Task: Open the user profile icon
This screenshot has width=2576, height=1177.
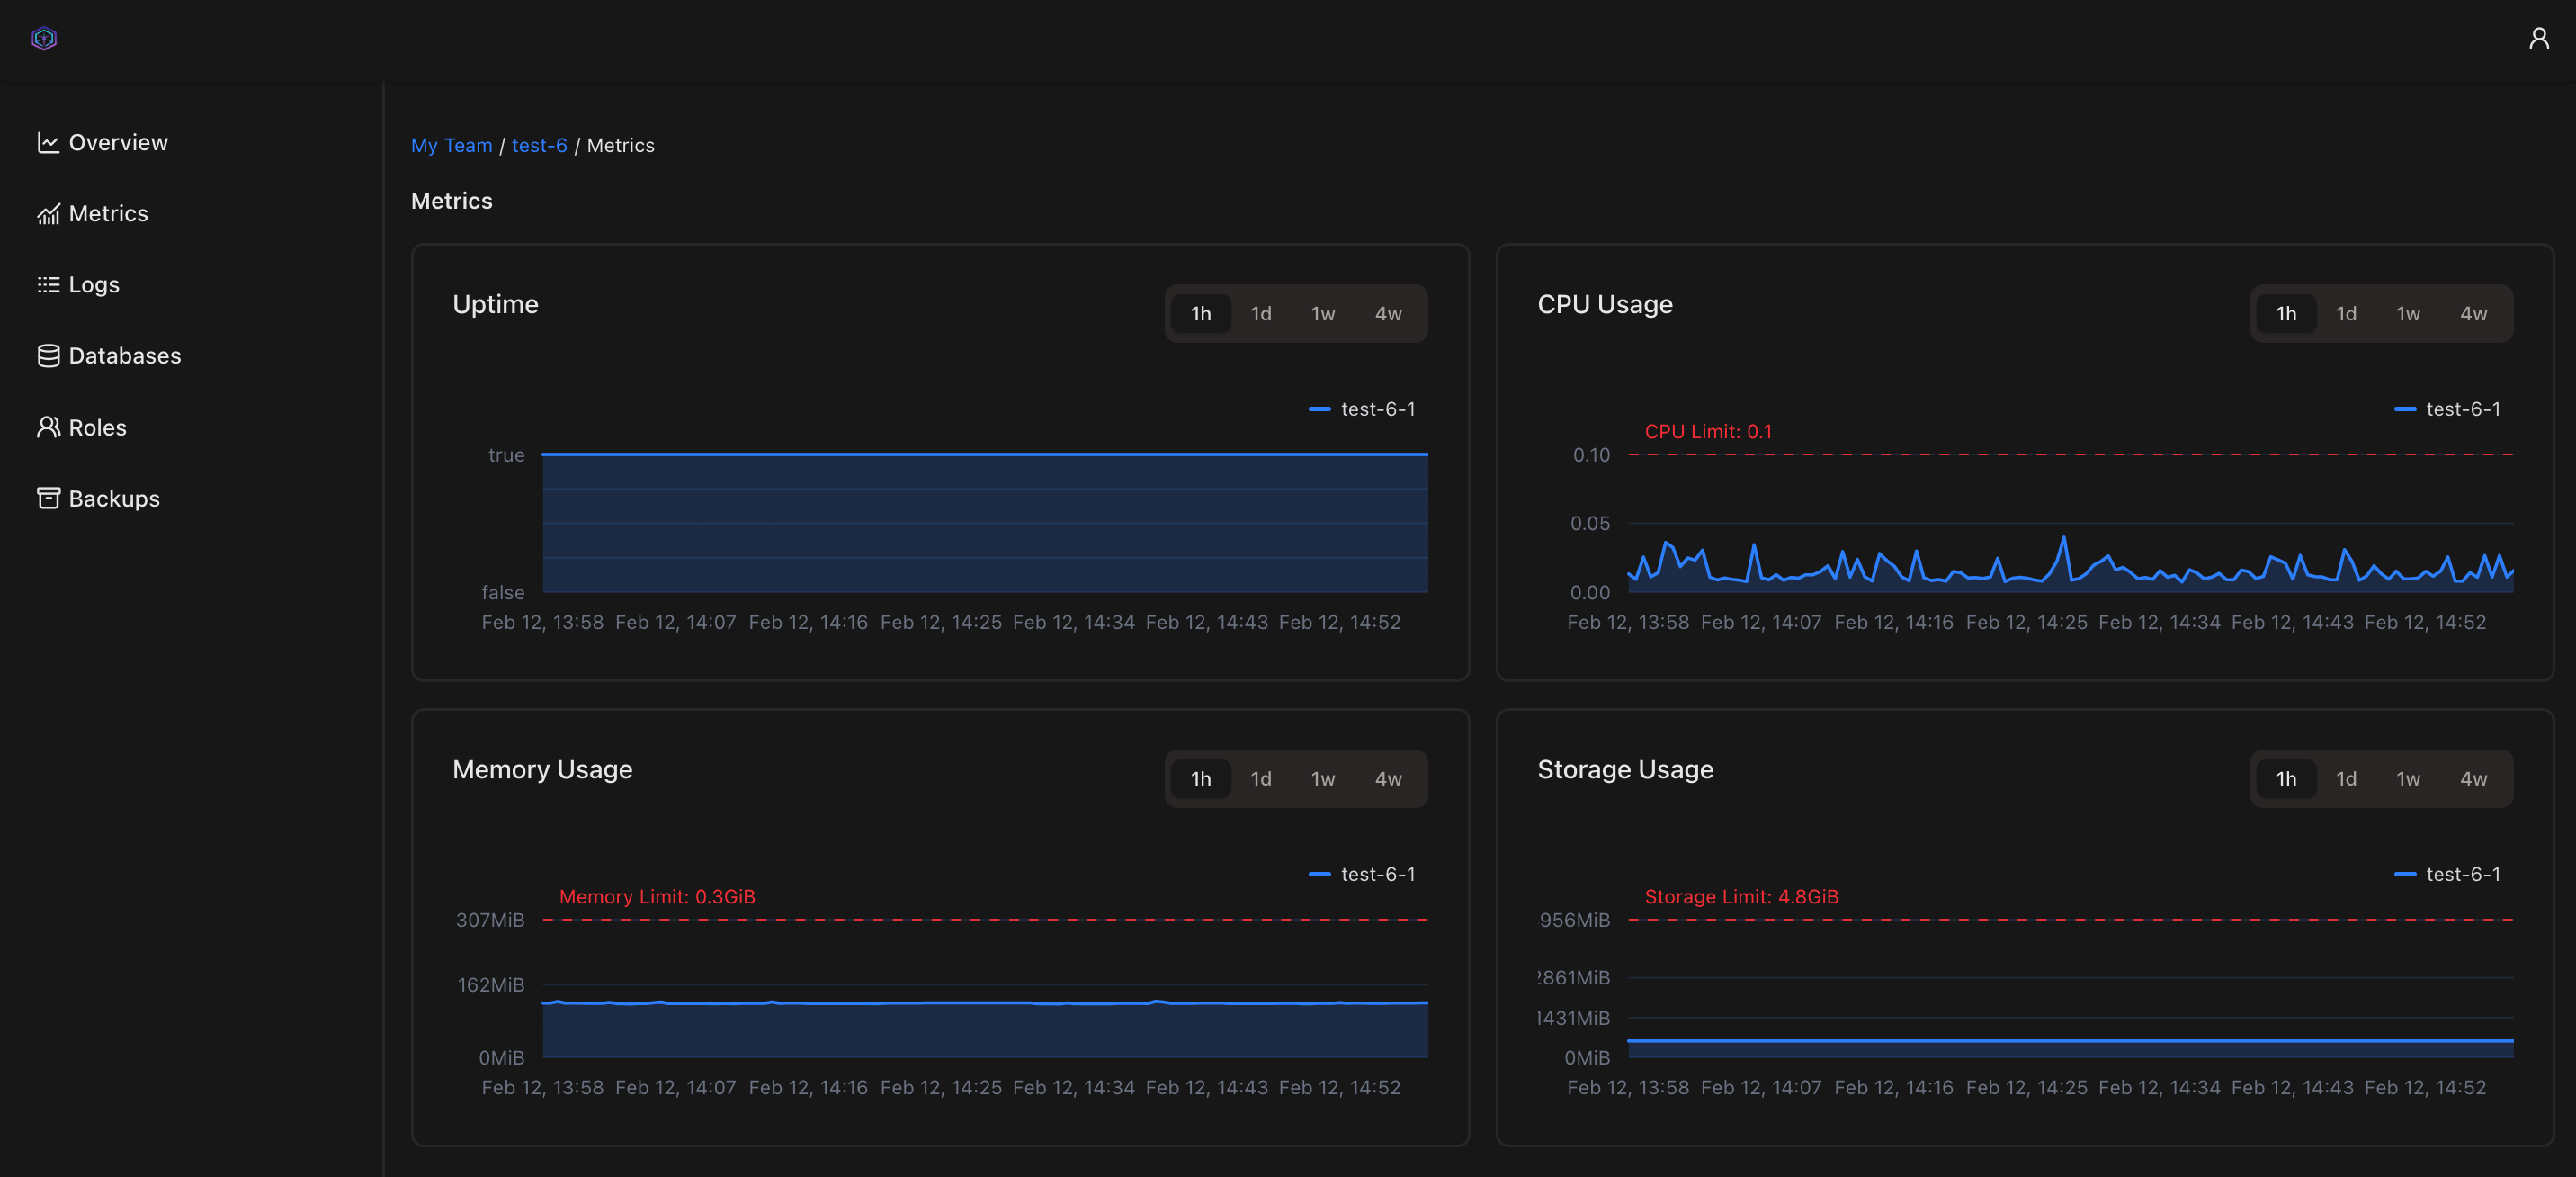Action: point(2538,38)
